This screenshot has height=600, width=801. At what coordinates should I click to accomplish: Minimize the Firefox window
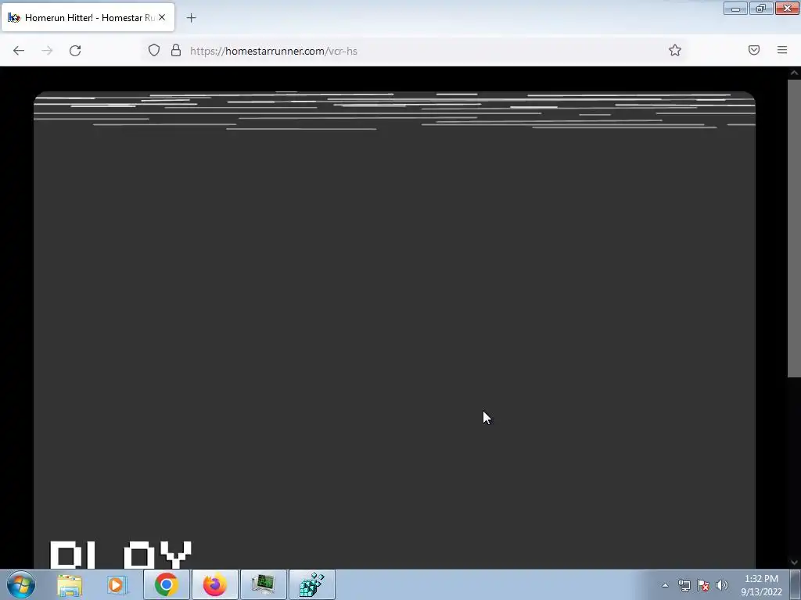tap(735, 8)
